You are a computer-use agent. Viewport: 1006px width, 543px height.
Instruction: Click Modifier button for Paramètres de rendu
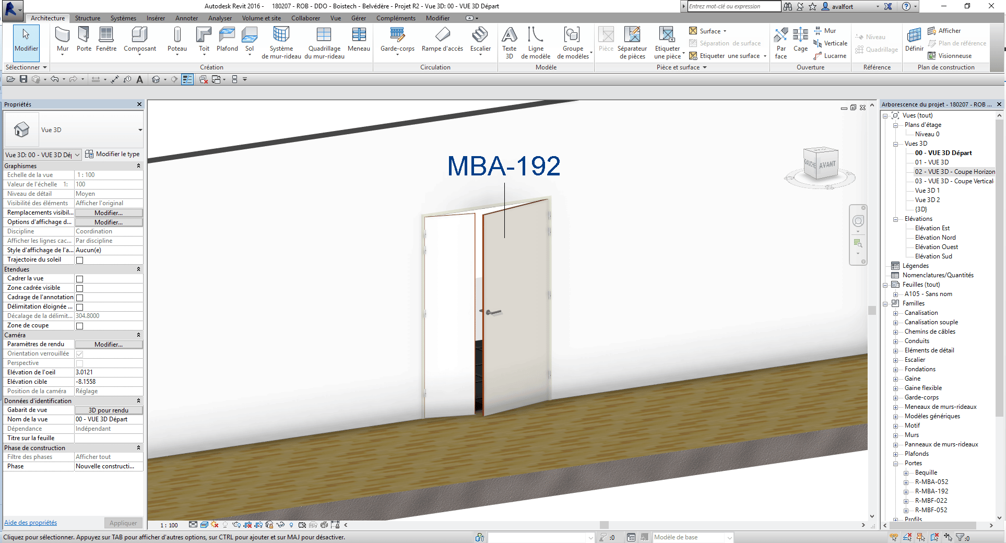[x=109, y=345]
